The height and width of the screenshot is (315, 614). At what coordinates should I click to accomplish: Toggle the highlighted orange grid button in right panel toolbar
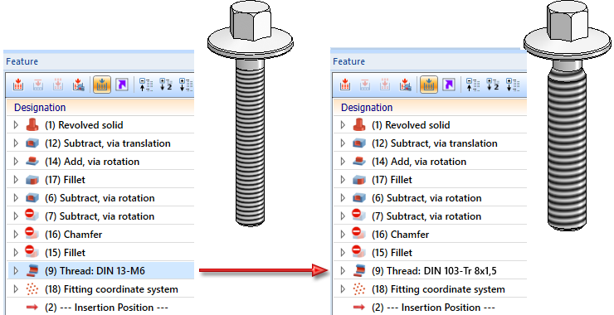[x=429, y=85]
